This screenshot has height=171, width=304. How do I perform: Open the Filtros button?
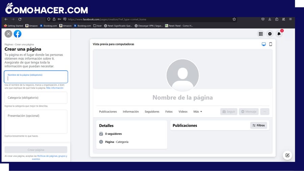pyautogui.click(x=259, y=125)
